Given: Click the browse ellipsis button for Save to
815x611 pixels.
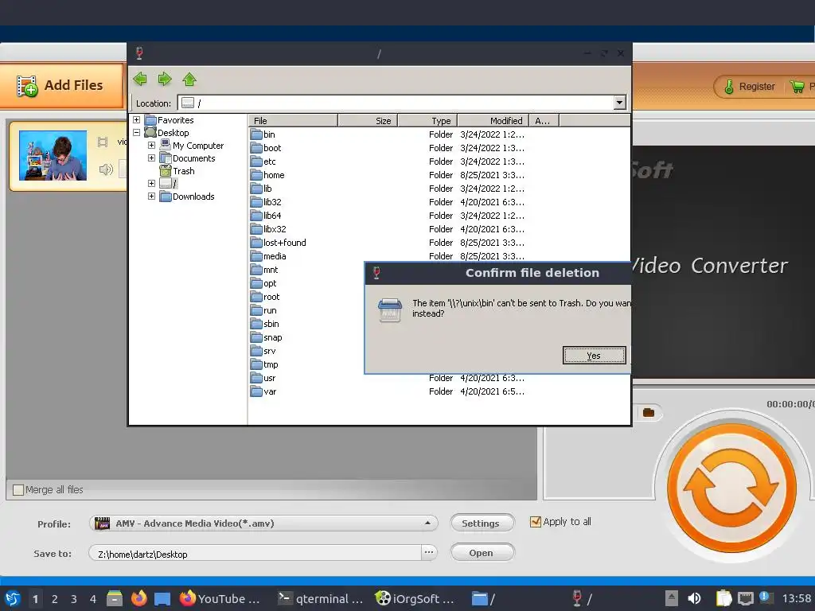Looking at the screenshot, I should (x=429, y=553).
